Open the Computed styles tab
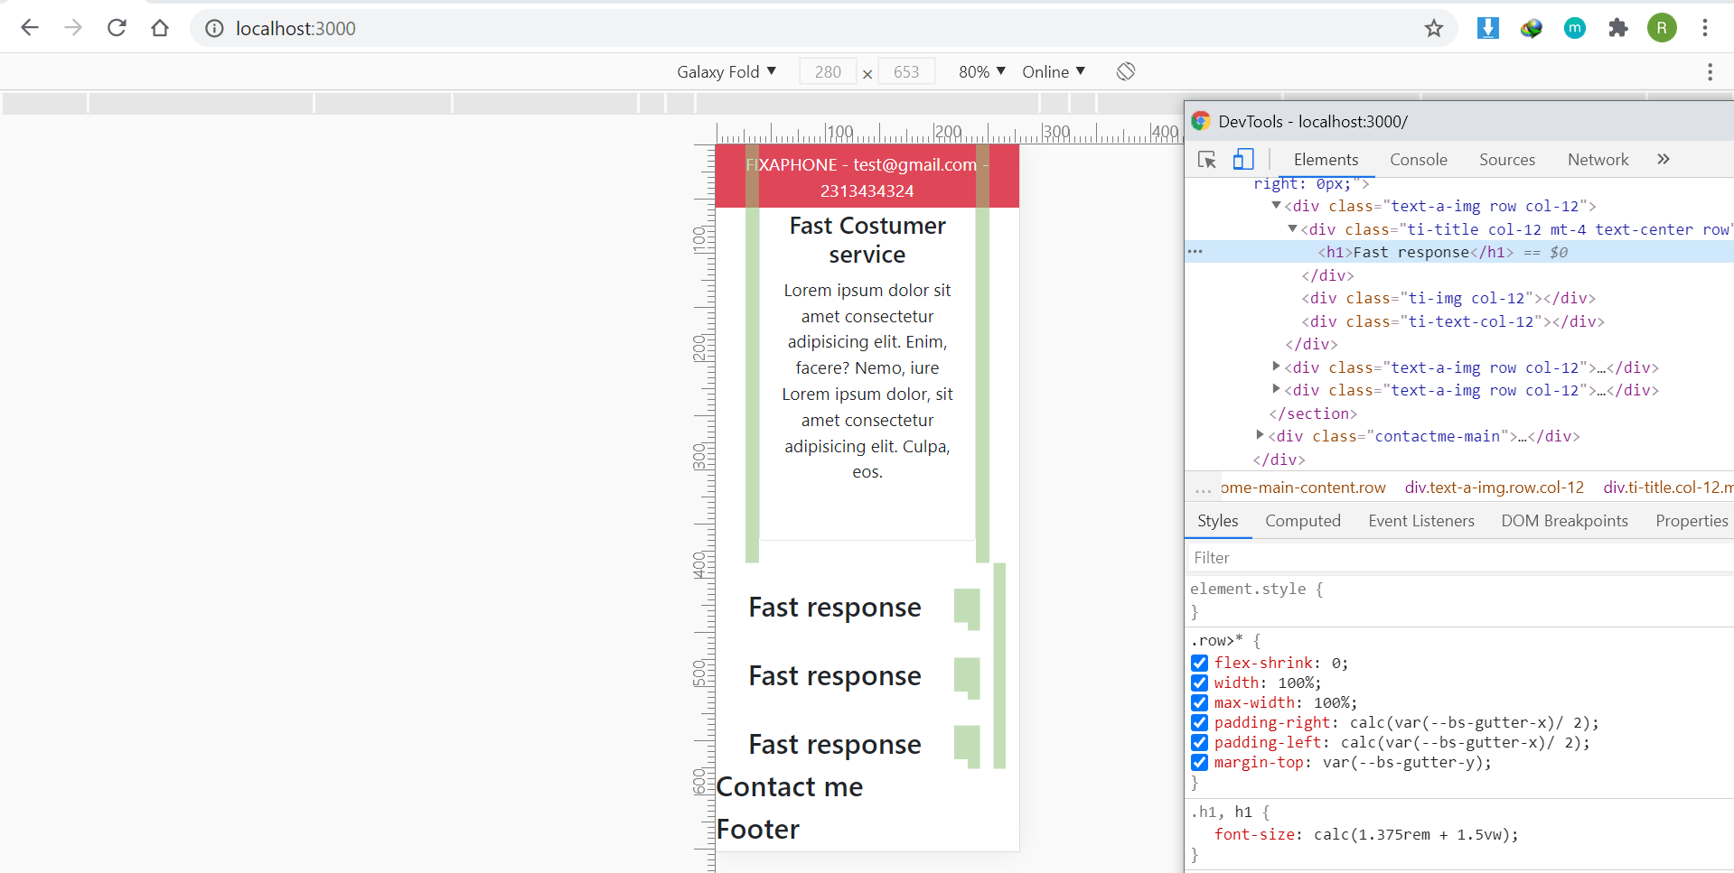This screenshot has width=1734, height=873. (x=1303, y=521)
